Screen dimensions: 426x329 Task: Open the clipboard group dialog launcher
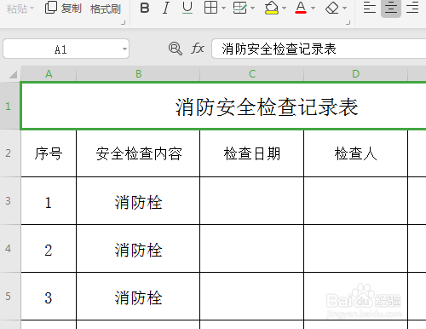(123, 22)
